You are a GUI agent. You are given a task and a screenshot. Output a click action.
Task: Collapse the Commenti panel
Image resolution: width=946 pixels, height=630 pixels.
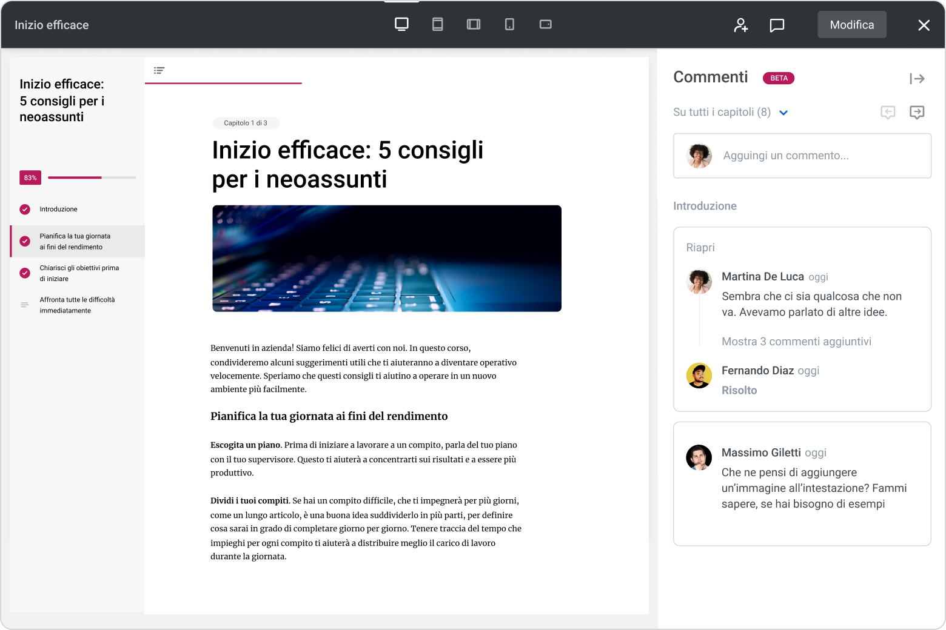[x=918, y=79]
